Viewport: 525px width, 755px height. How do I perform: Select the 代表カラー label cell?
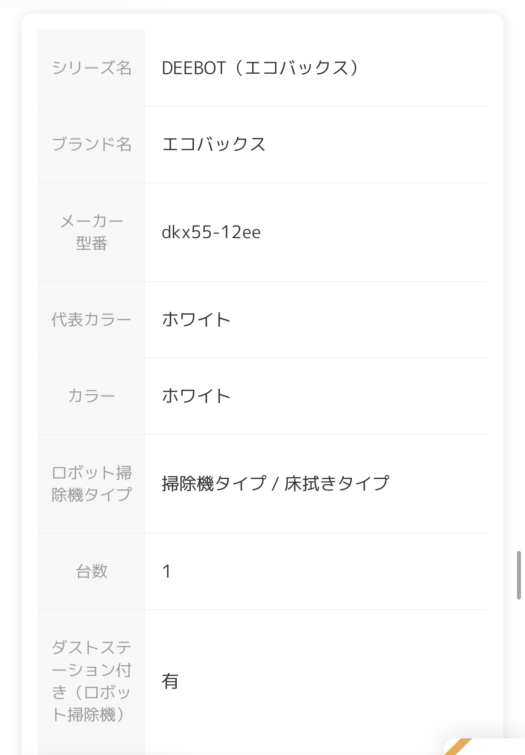(92, 320)
